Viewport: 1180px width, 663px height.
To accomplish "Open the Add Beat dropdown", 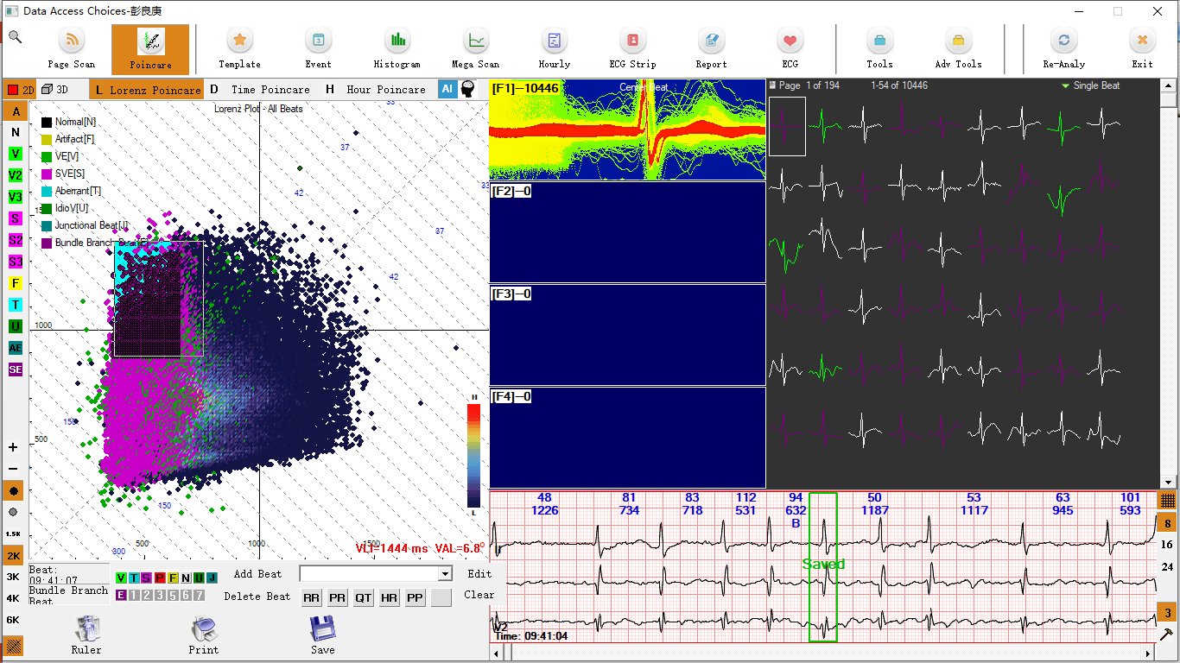I will click(x=446, y=574).
